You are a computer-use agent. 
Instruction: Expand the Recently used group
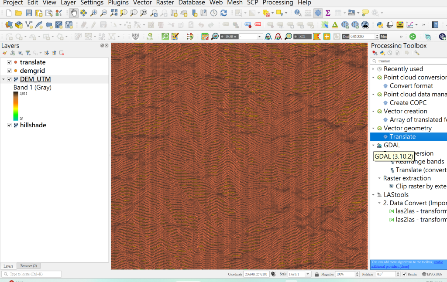point(373,69)
